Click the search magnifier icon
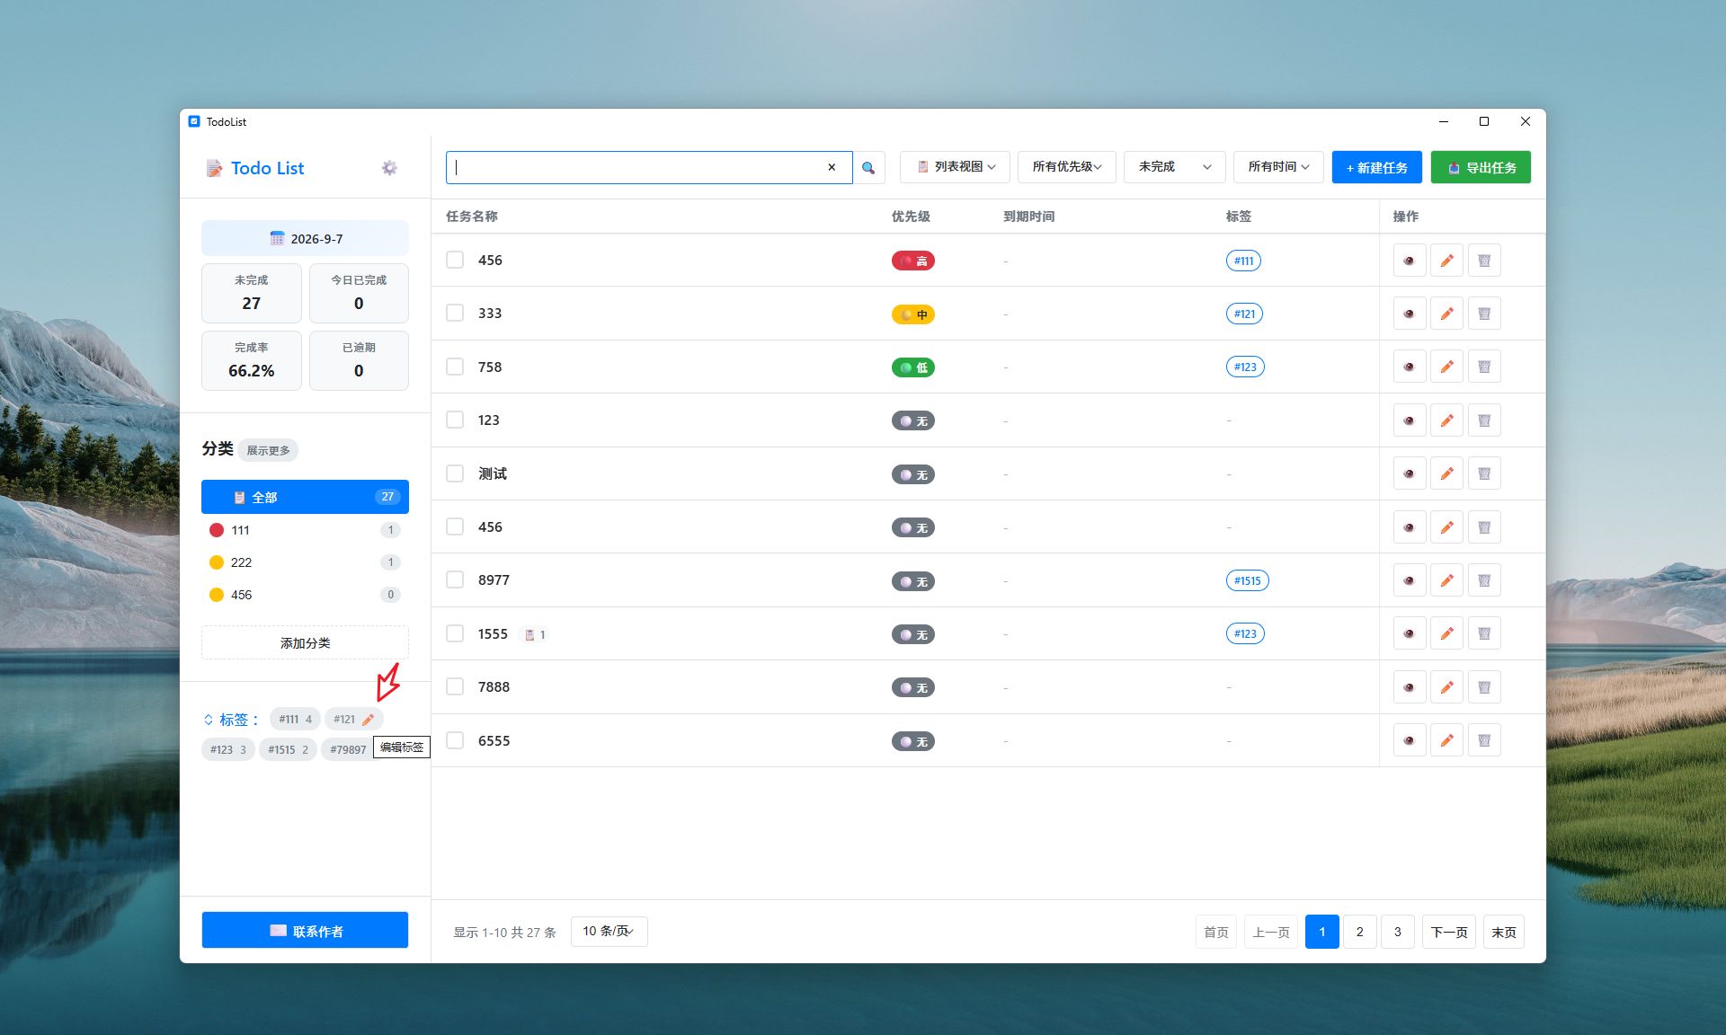1726x1035 pixels. click(868, 168)
